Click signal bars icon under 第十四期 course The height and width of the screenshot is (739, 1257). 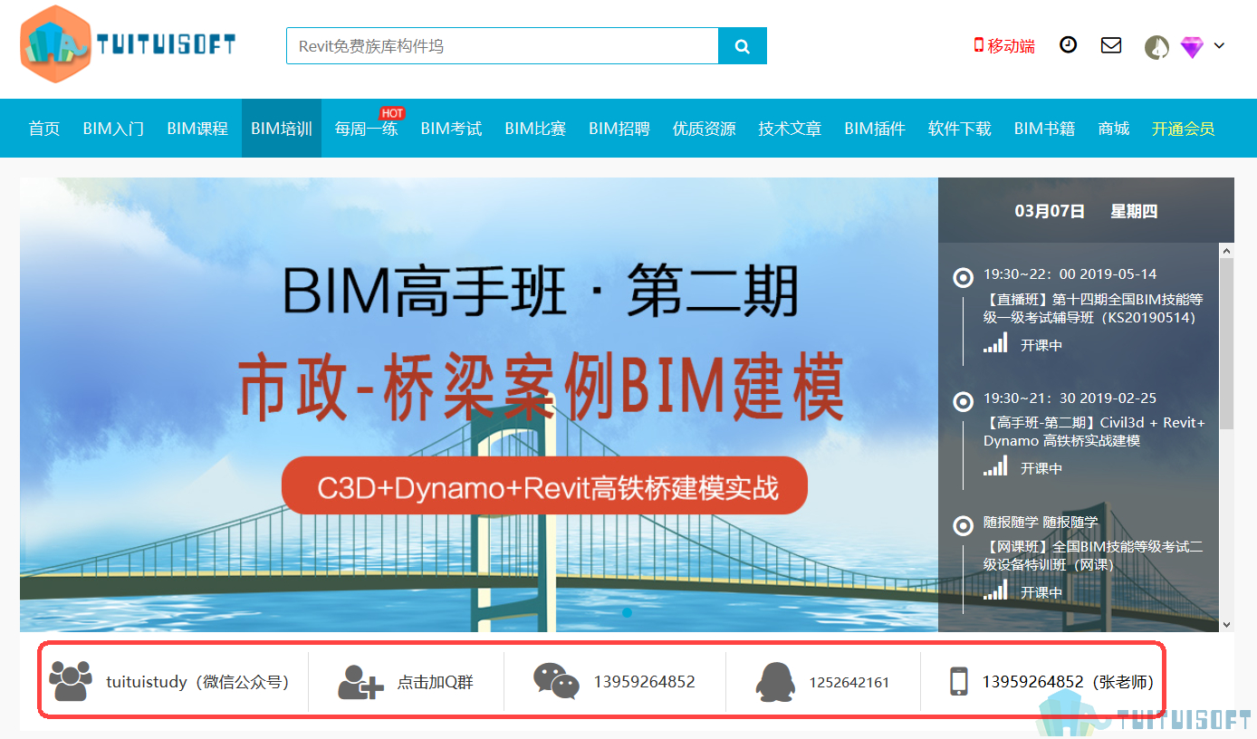coord(995,344)
